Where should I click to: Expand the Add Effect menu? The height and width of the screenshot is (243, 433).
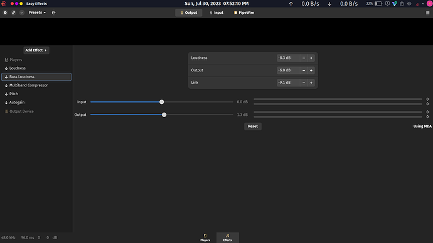pyautogui.click(x=36, y=50)
